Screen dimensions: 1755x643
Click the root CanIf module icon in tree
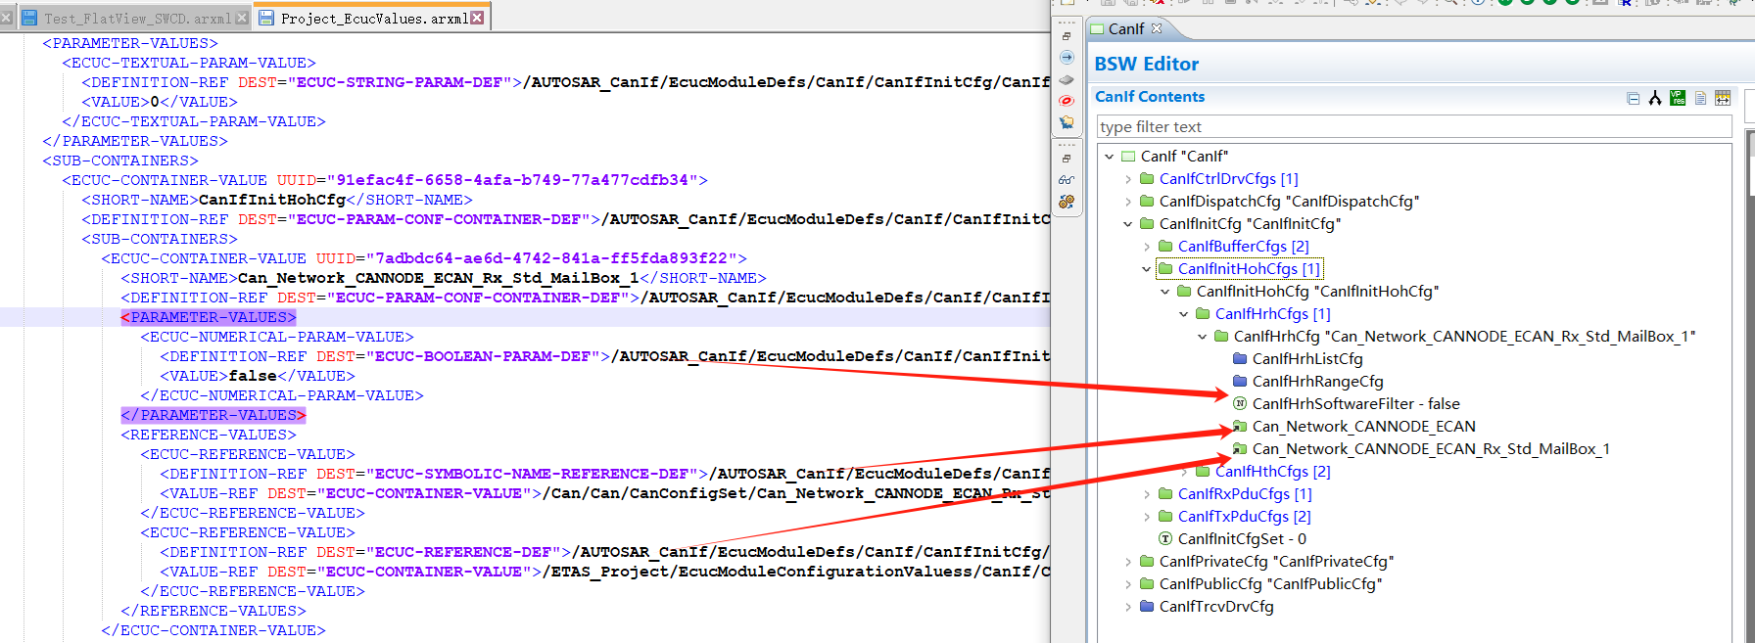1128,156
